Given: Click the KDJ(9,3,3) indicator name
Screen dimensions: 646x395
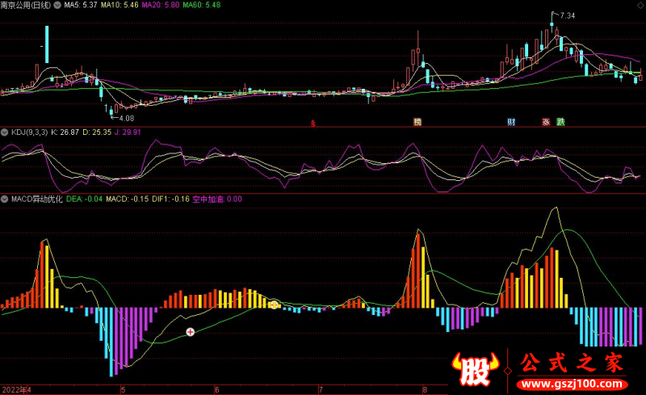Looking at the screenshot, I should [29, 132].
